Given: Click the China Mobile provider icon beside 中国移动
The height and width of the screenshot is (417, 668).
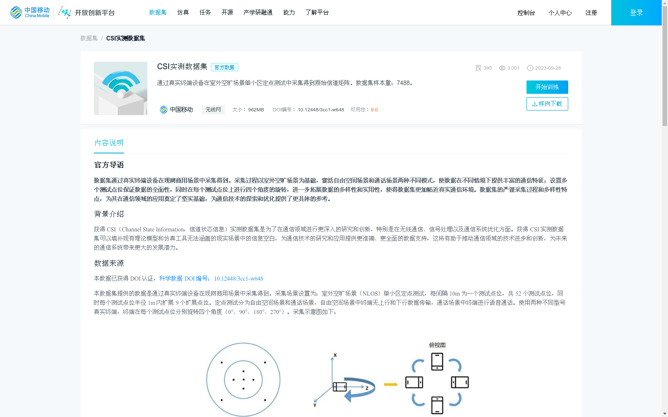Looking at the screenshot, I should click(163, 109).
